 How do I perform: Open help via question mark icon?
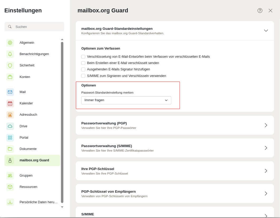click(260, 11)
